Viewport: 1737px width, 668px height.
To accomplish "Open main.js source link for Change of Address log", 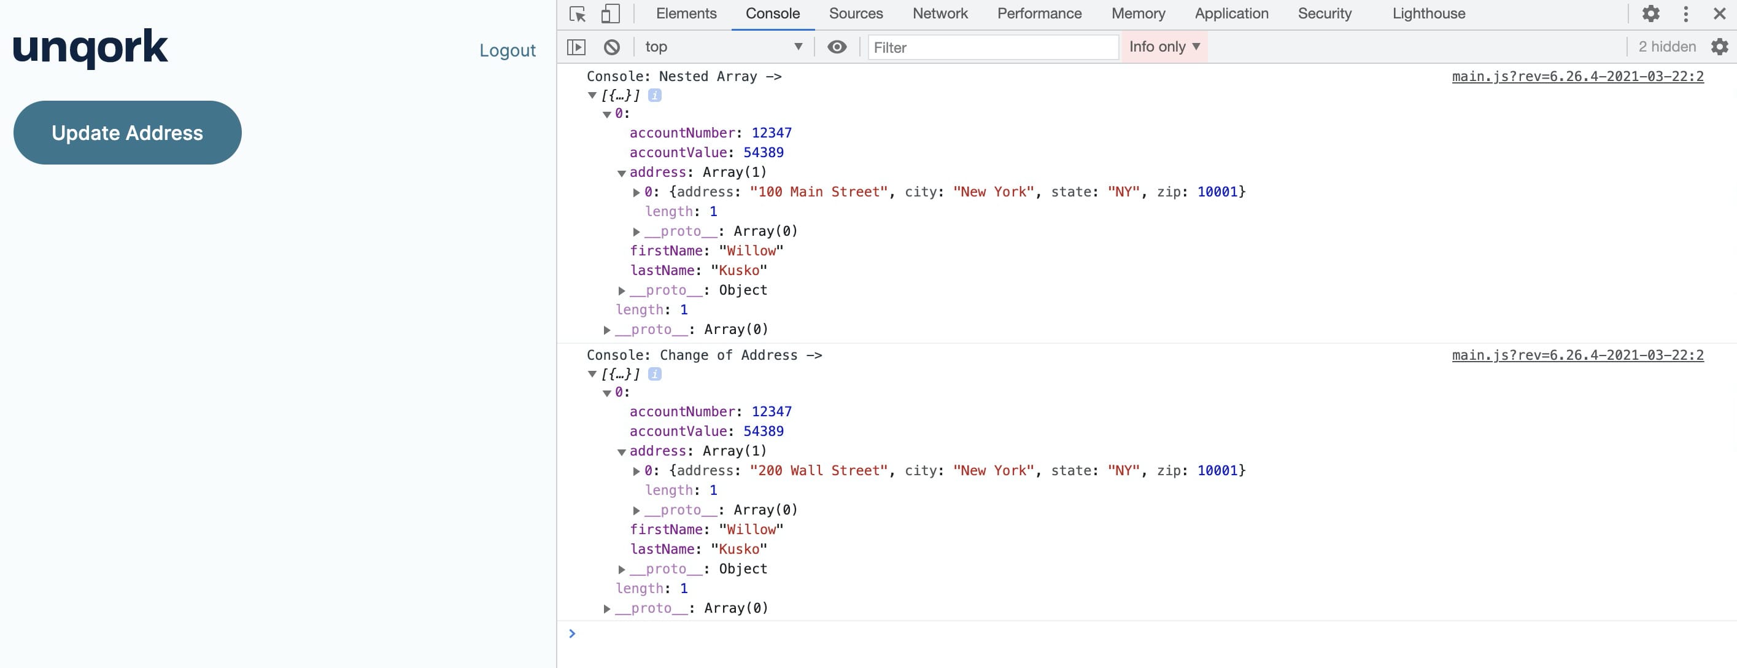I will point(1577,355).
